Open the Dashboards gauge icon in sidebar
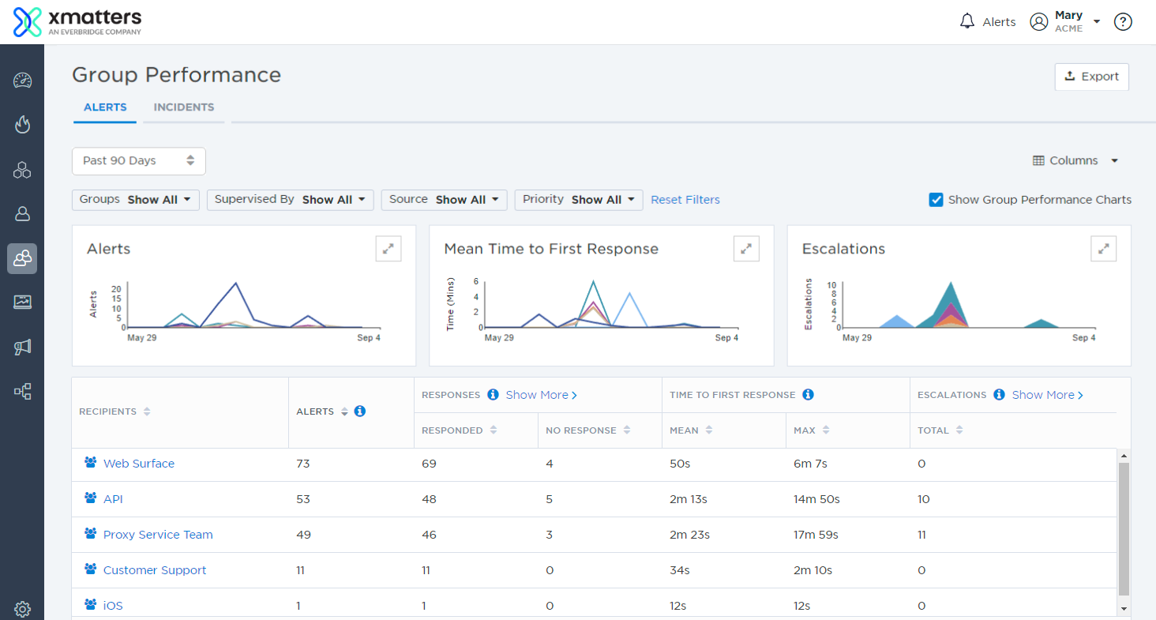Image resolution: width=1156 pixels, height=620 pixels. point(22,81)
